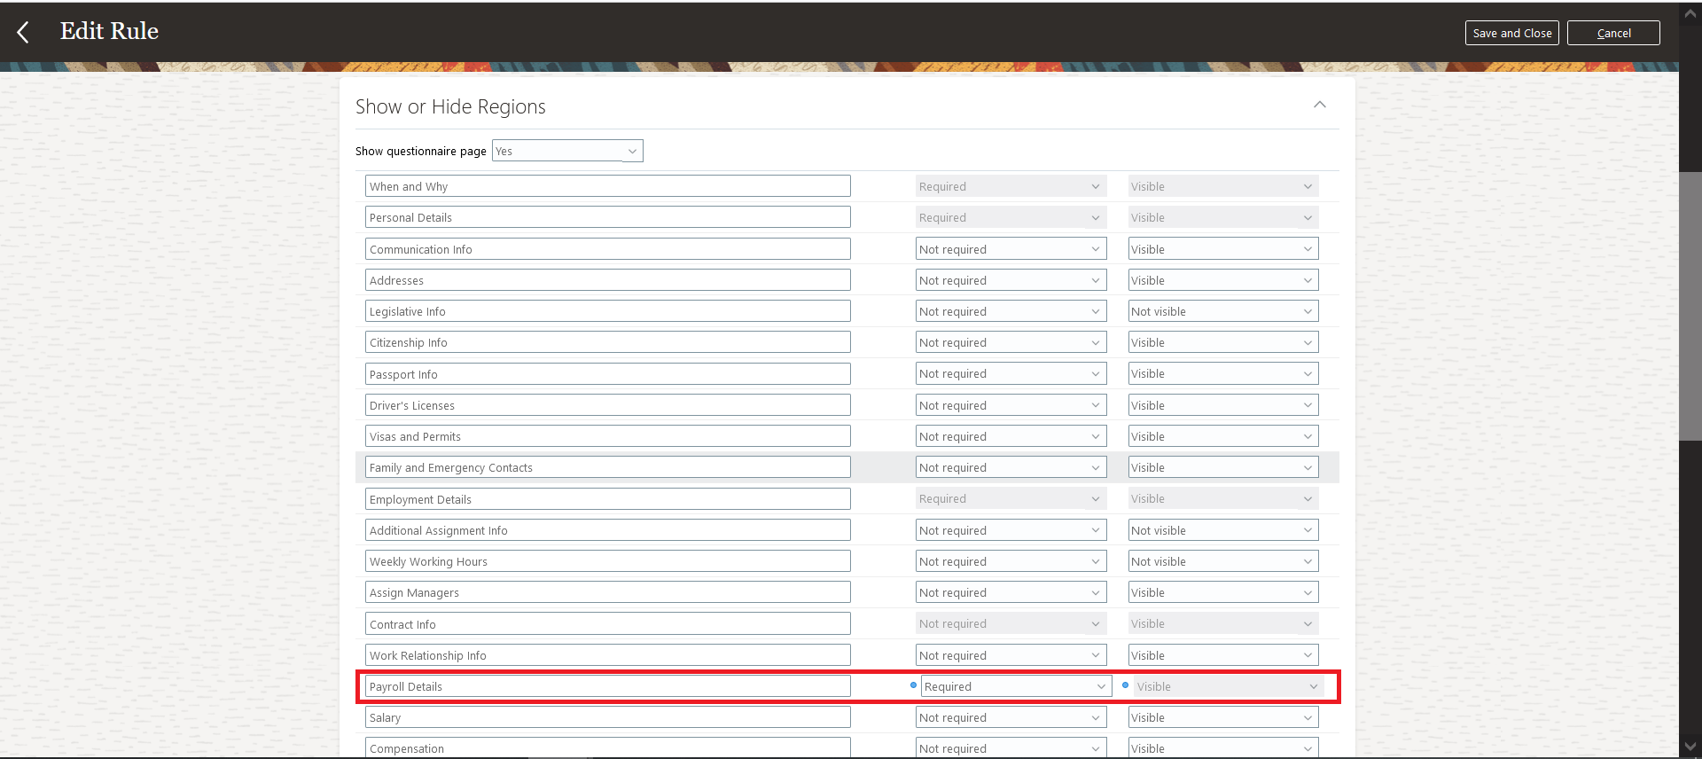Open Legislative Info required dropdown
Screen dimensions: 1702x759
pyautogui.click(x=1011, y=311)
